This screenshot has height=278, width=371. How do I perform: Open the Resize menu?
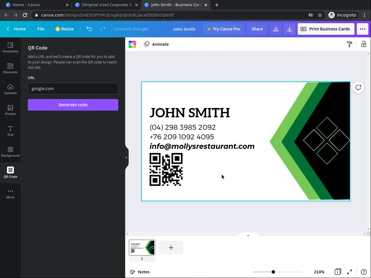[65, 29]
